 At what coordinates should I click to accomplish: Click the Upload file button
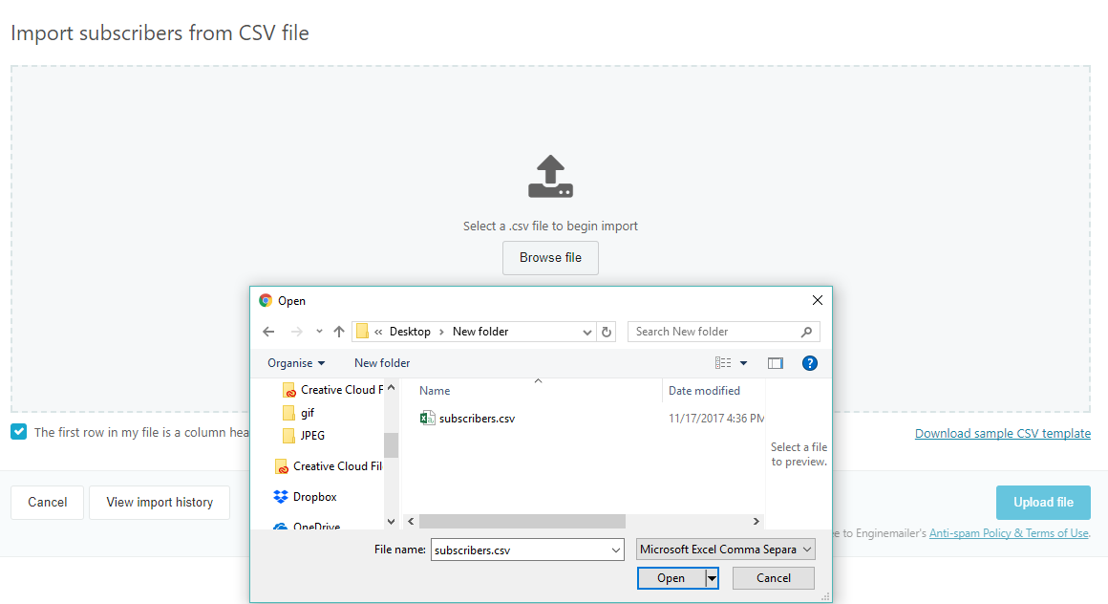[1043, 502]
